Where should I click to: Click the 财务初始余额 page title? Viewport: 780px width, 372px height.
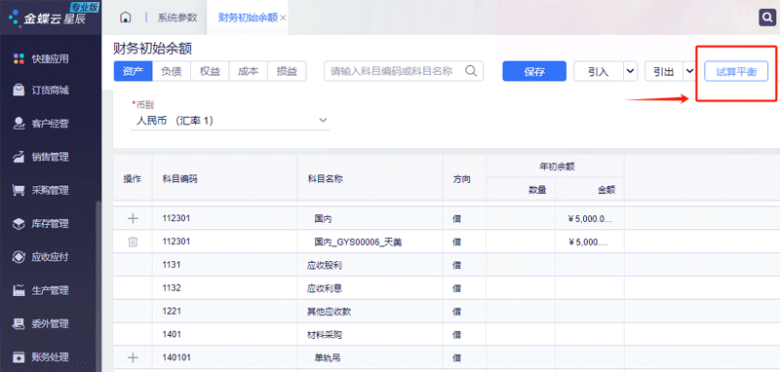click(153, 49)
